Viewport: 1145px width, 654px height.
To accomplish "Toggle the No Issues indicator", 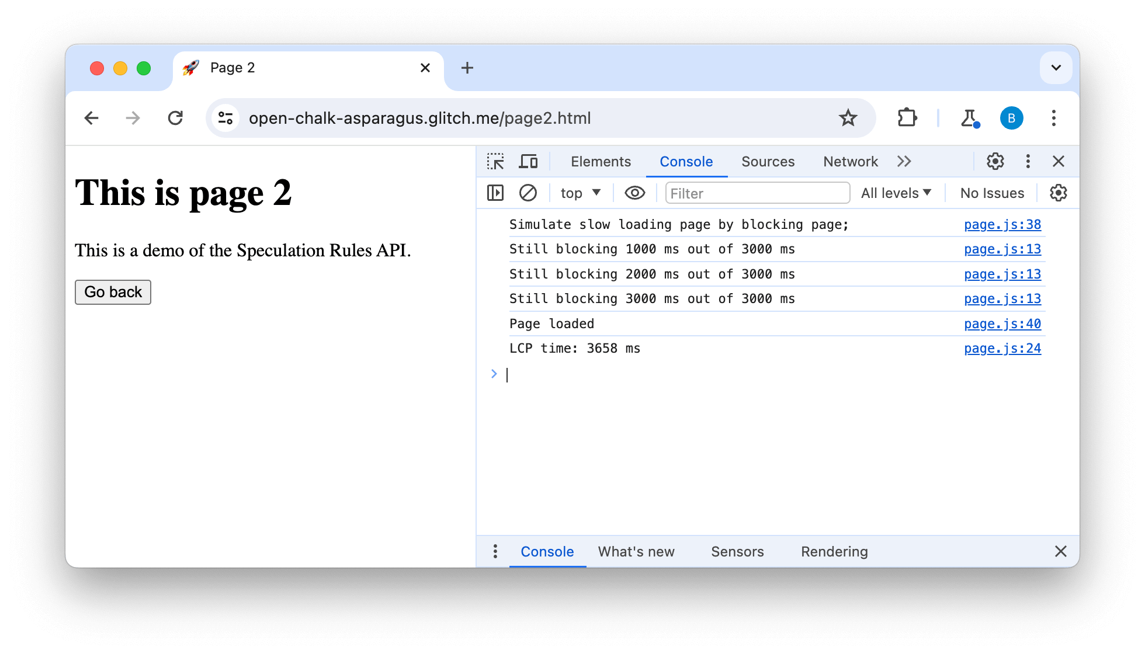I will [x=992, y=193].
